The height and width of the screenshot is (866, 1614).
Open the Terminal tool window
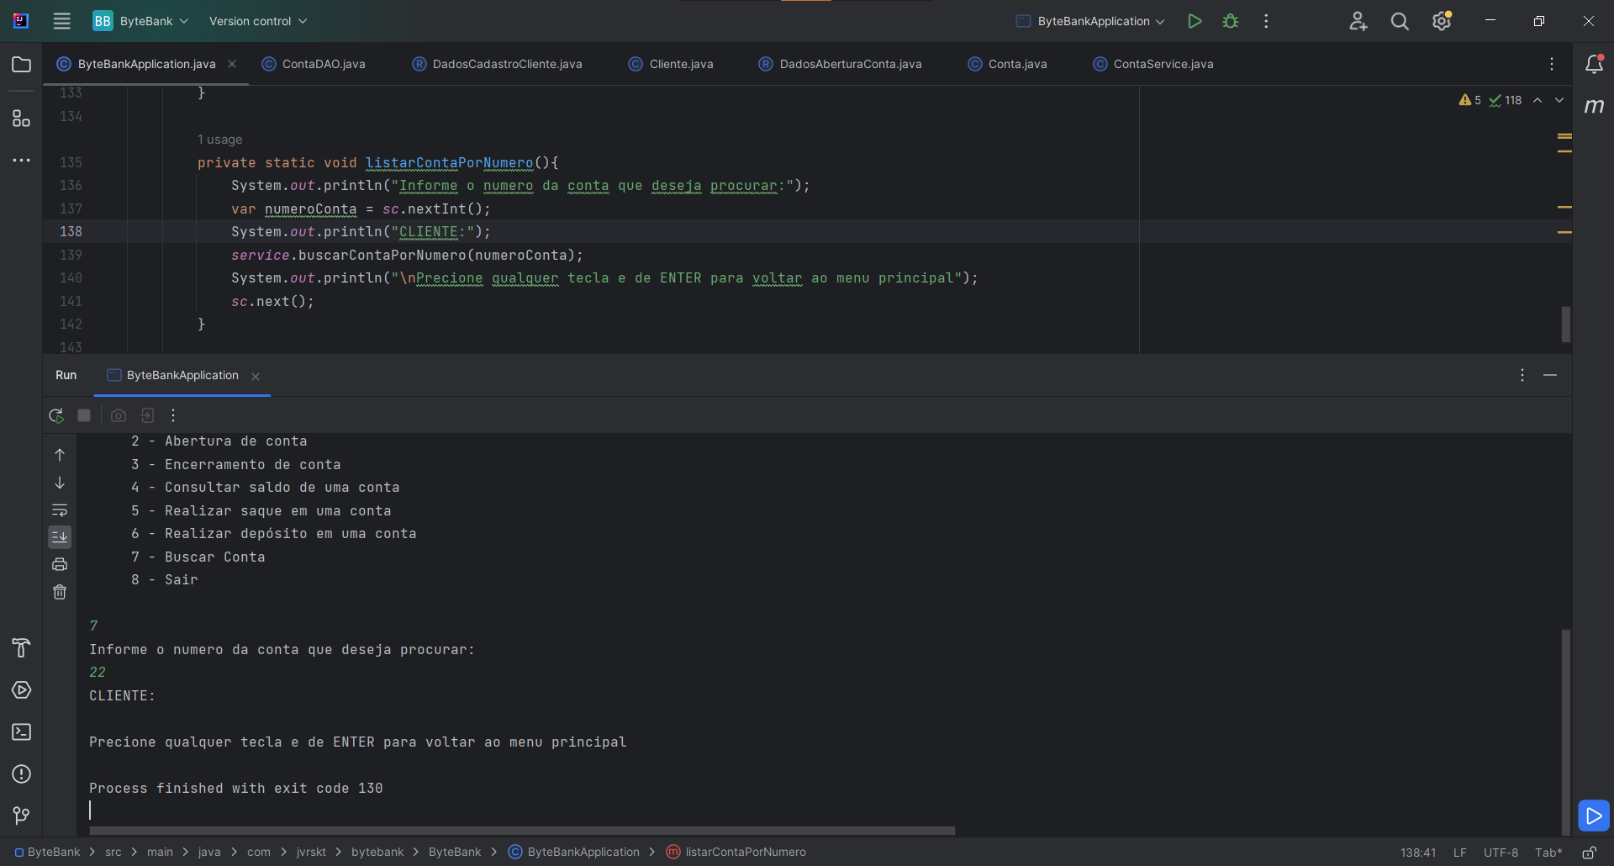pyautogui.click(x=22, y=732)
